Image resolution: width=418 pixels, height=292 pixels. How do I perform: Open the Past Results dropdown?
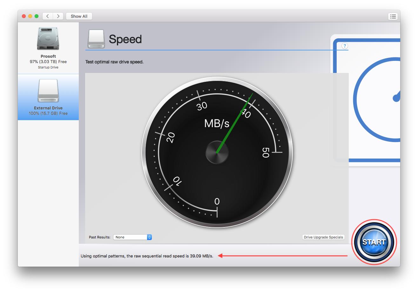[132, 237]
